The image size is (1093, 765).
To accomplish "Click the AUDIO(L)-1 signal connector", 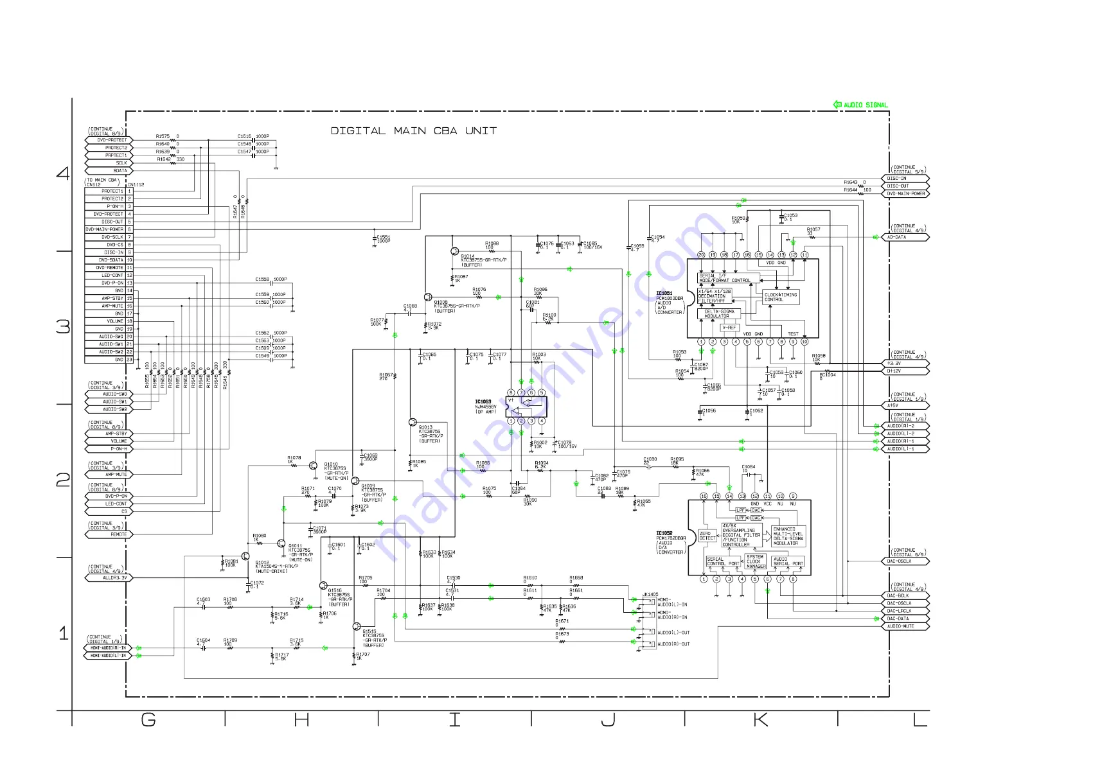I will (x=905, y=449).
